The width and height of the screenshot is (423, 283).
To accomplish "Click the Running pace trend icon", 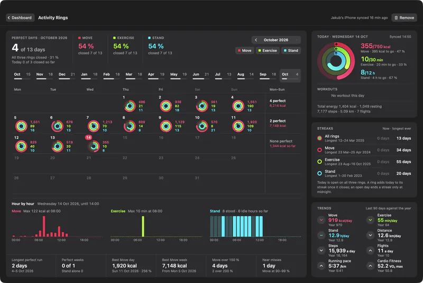I will point(321,266).
